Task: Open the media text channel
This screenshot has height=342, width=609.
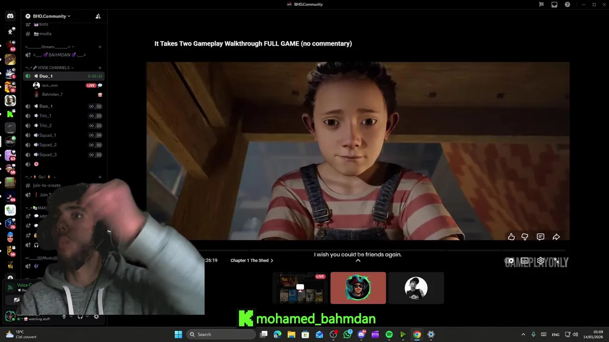Action: coord(45,34)
